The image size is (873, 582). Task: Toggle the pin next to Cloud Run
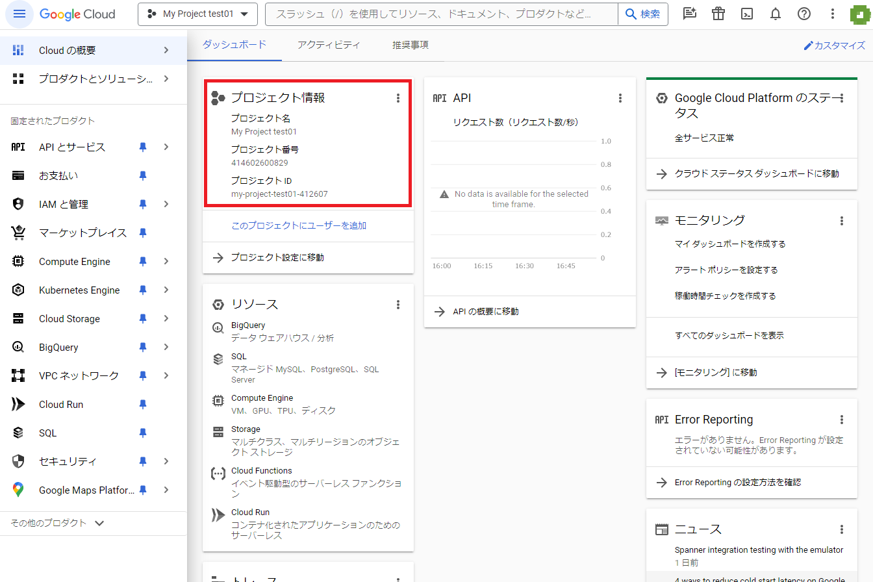[143, 405]
